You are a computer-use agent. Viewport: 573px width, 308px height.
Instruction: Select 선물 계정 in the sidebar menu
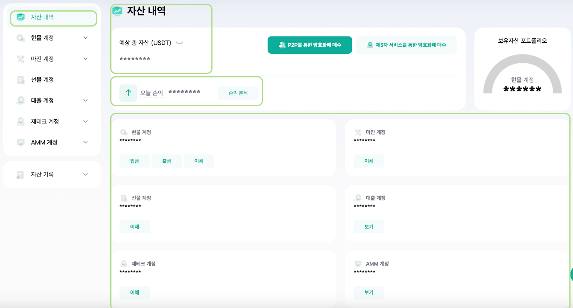[42, 80]
